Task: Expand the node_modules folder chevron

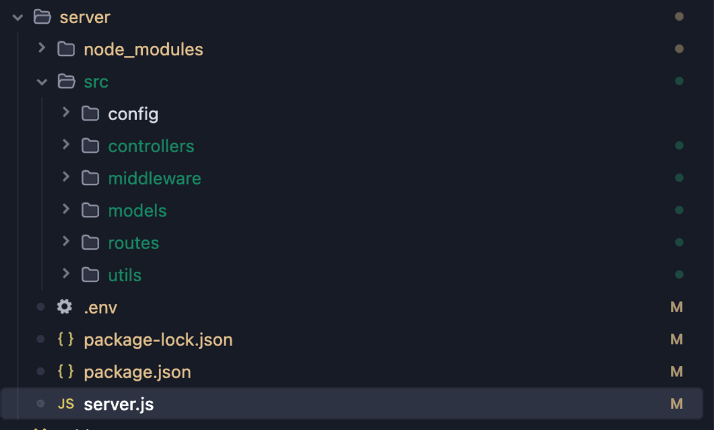Action: click(x=42, y=48)
